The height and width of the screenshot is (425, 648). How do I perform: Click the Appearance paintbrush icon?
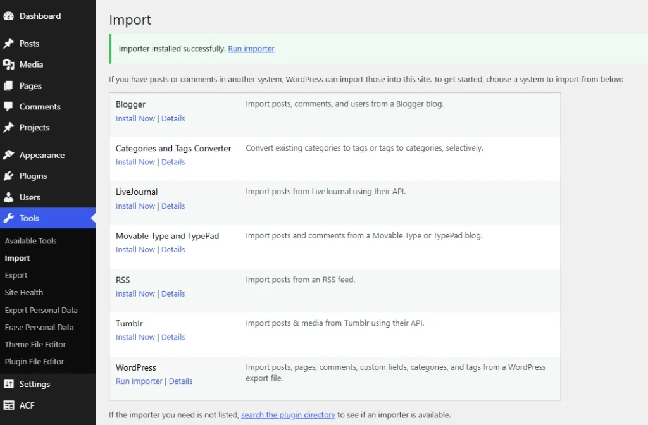click(x=8, y=155)
